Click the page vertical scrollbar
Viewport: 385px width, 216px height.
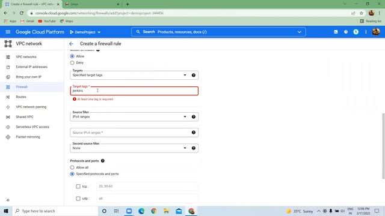[x=383, y=146]
